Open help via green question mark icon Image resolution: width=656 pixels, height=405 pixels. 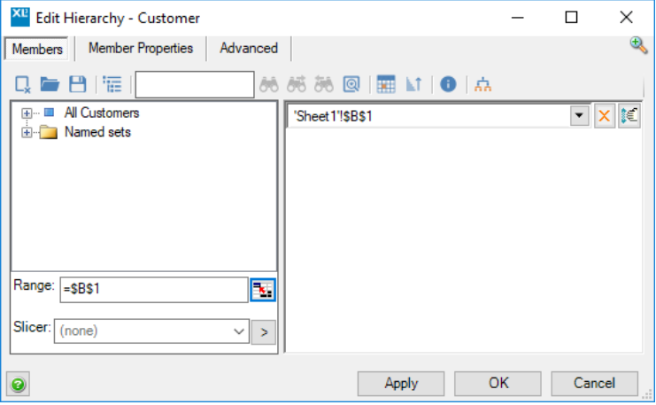point(18,384)
